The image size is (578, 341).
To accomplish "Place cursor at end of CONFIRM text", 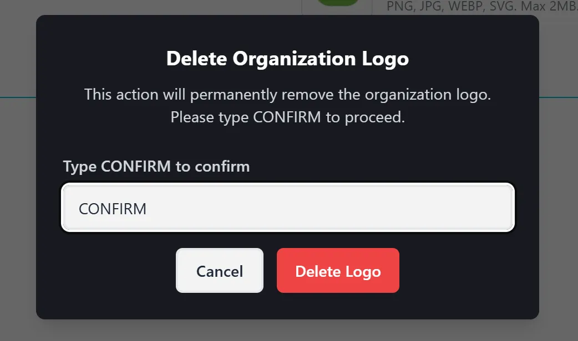I will click(x=147, y=208).
